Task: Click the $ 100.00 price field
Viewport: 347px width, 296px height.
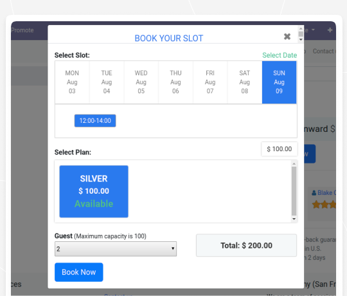Action: pyautogui.click(x=280, y=149)
